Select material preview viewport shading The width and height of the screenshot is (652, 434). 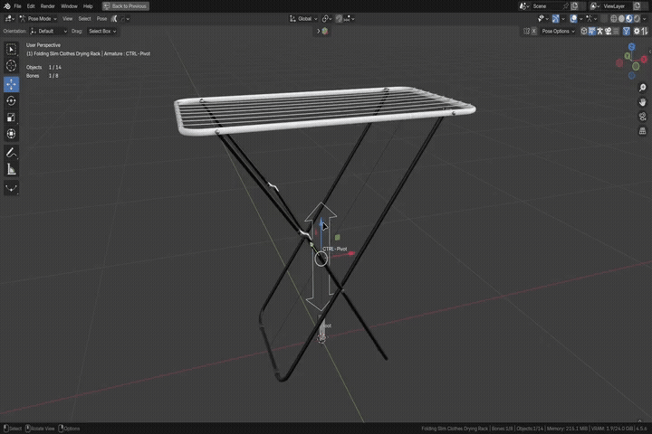(x=629, y=19)
